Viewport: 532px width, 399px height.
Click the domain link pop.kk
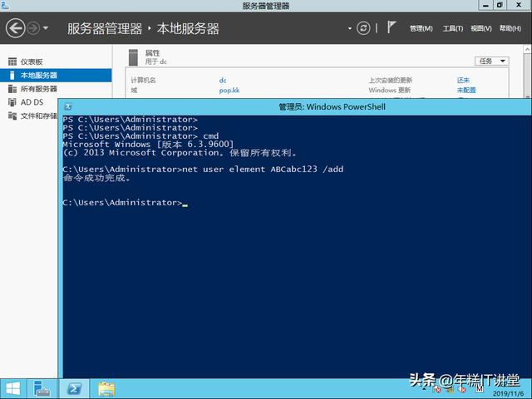(229, 91)
